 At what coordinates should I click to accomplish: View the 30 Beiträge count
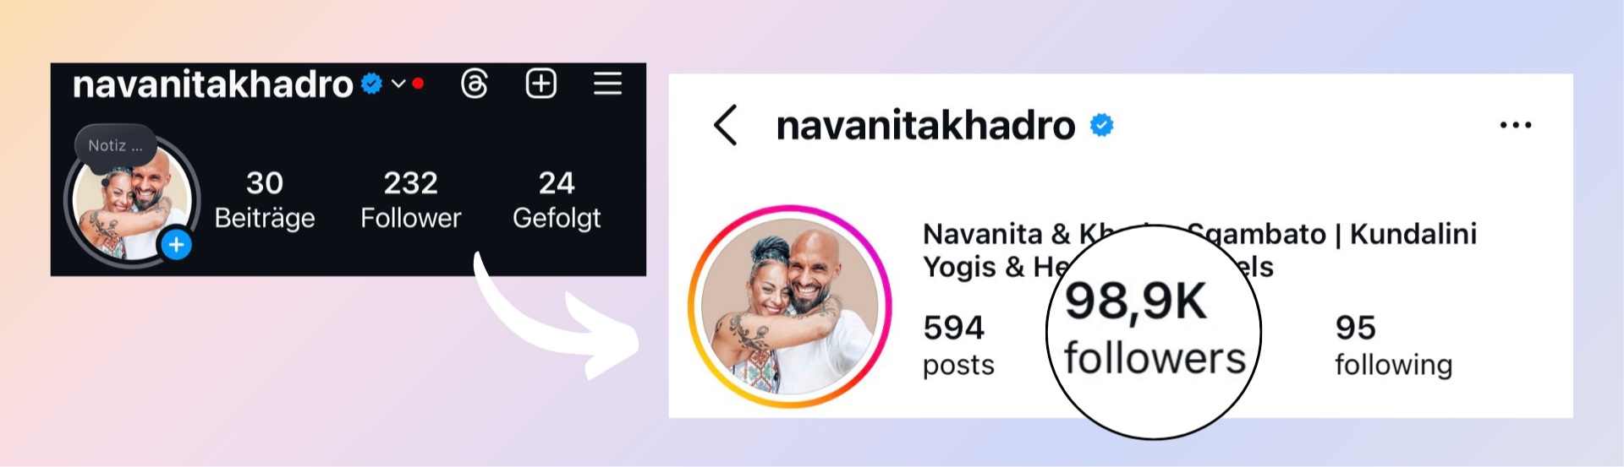coord(265,200)
